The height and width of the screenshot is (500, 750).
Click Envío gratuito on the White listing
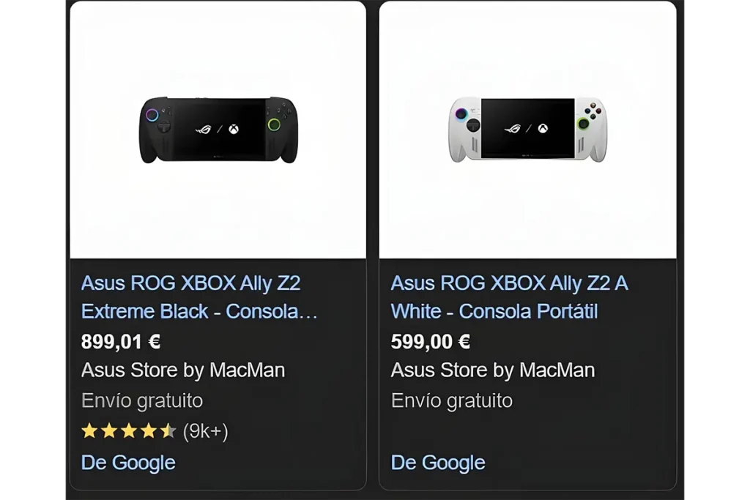click(451, 400)
